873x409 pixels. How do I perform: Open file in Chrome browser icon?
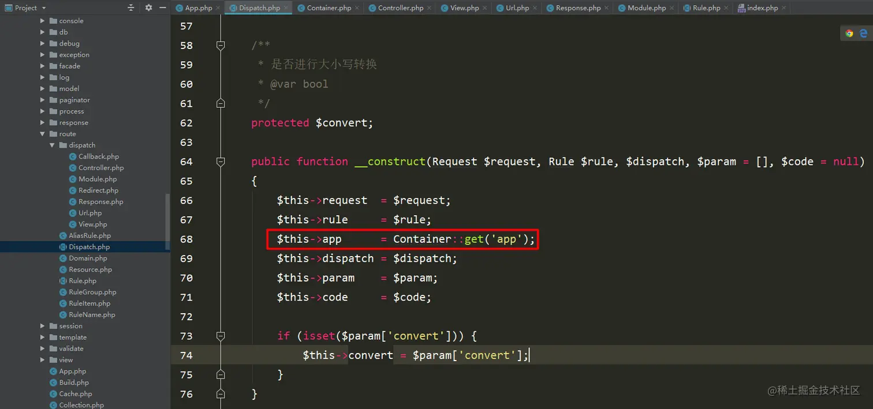[849, 33]
